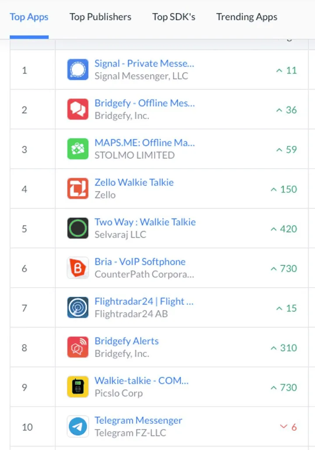Select the Trending Apps tab
Image resolution: width=315 pixels, height=450 pixels.
point(247,18)
